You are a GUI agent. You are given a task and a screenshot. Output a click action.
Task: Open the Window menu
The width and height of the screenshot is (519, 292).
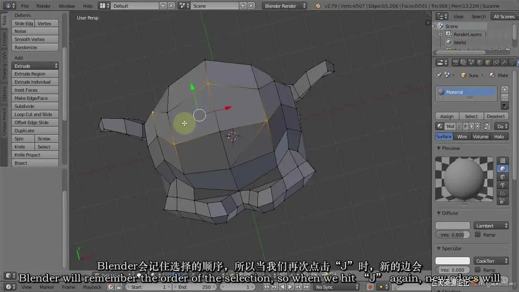pos(67,6)
